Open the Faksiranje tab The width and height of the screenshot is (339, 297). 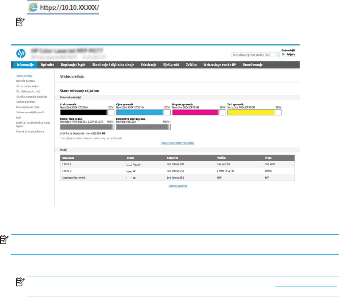(x=148, y=65)
